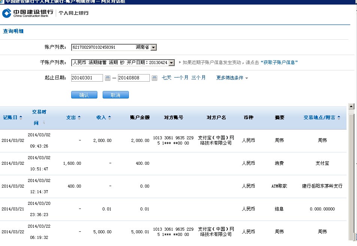
Task: Click the 0.00 balance in ATM row
Action: pyautogui.click(x=145, y=186)
